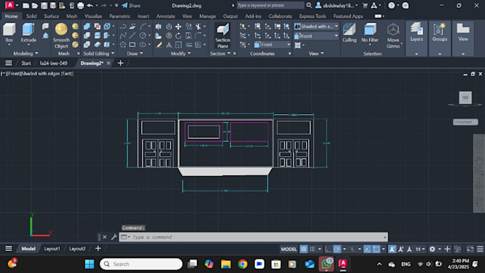
Task: Toggle object snap tracking in status bar
Action: pyautogui.click(x=367, y=249)
